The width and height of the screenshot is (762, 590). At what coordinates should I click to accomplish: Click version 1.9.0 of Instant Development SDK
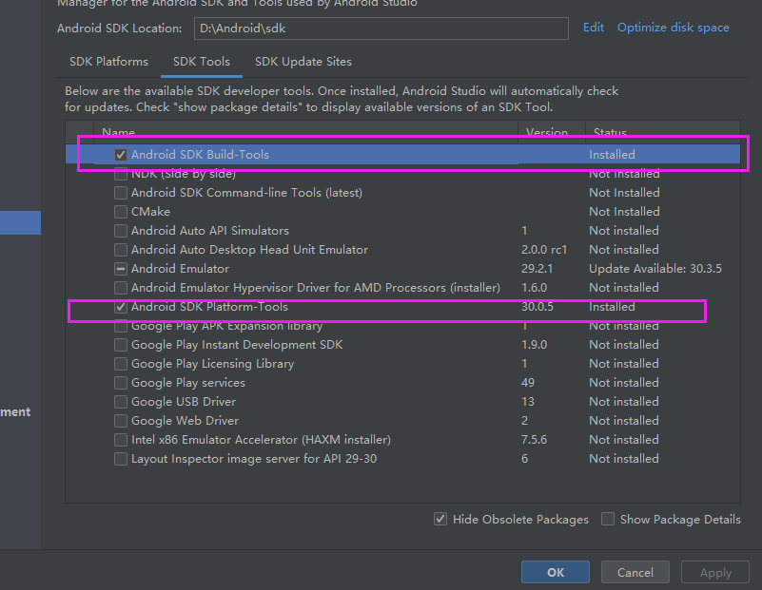coord(534,345)
